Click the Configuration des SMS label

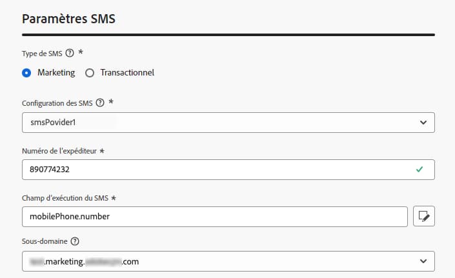(x=57, y=102)
